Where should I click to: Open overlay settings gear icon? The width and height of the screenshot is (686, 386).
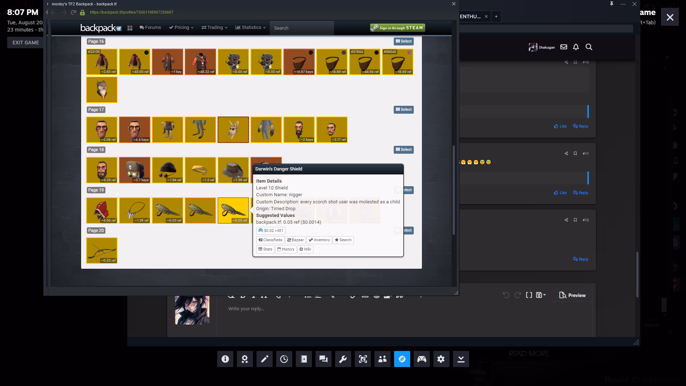441,359
